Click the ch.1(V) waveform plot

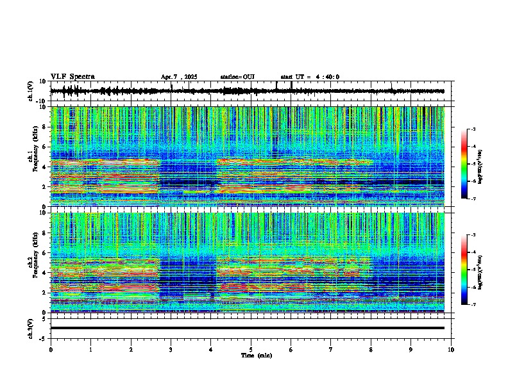251,91
